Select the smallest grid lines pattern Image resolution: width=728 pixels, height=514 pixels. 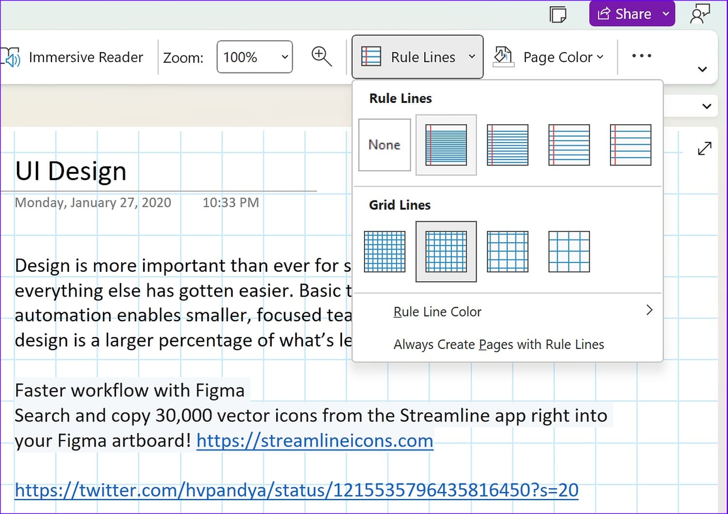tap(384, 251)
